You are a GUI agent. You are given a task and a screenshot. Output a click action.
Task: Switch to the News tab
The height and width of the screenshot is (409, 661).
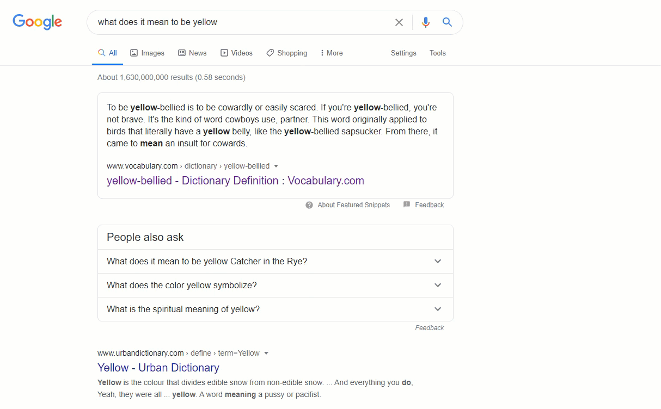[192, 53]
